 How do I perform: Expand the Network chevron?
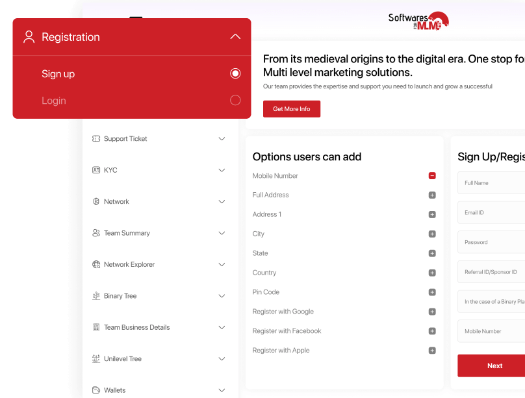222,201
